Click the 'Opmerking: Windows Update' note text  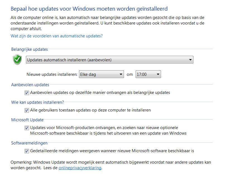111,165
